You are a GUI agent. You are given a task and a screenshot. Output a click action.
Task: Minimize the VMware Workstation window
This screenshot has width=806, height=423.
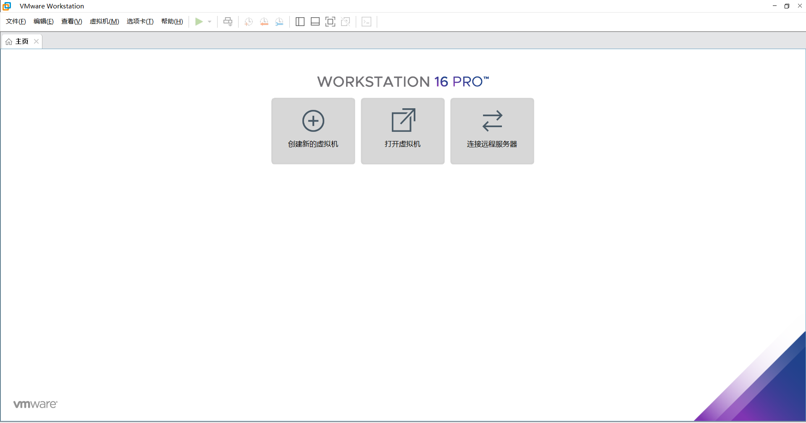click(x=774, y=6)
